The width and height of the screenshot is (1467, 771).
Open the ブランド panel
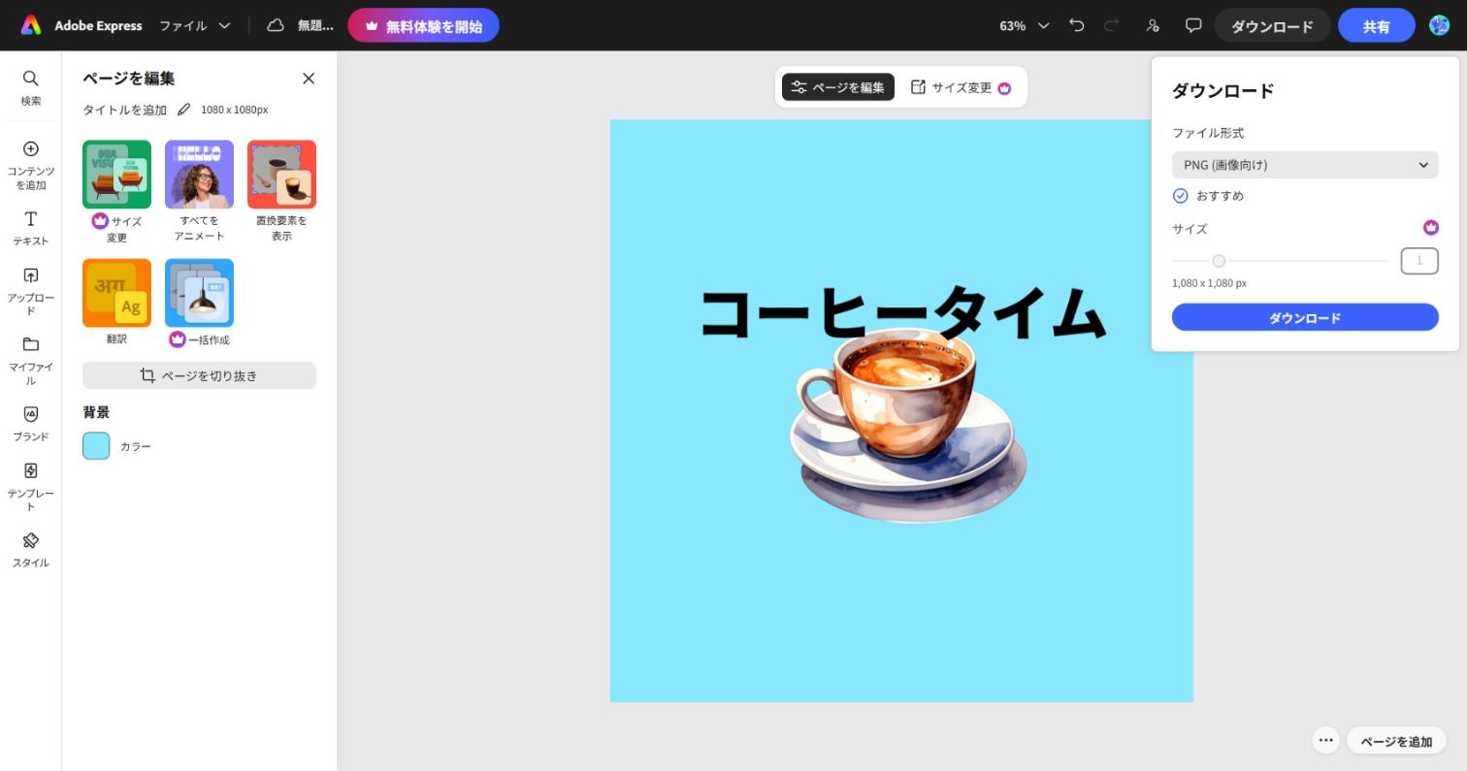pyautogui.click(x=30, y=424)
